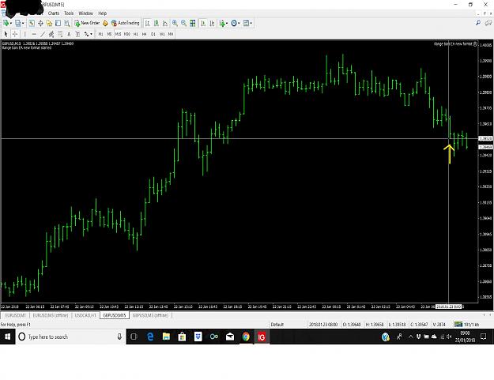This screenshot has width=494, height=380.
Task: Select the vertical line drawing tool
Action: (x=25, y=34)
